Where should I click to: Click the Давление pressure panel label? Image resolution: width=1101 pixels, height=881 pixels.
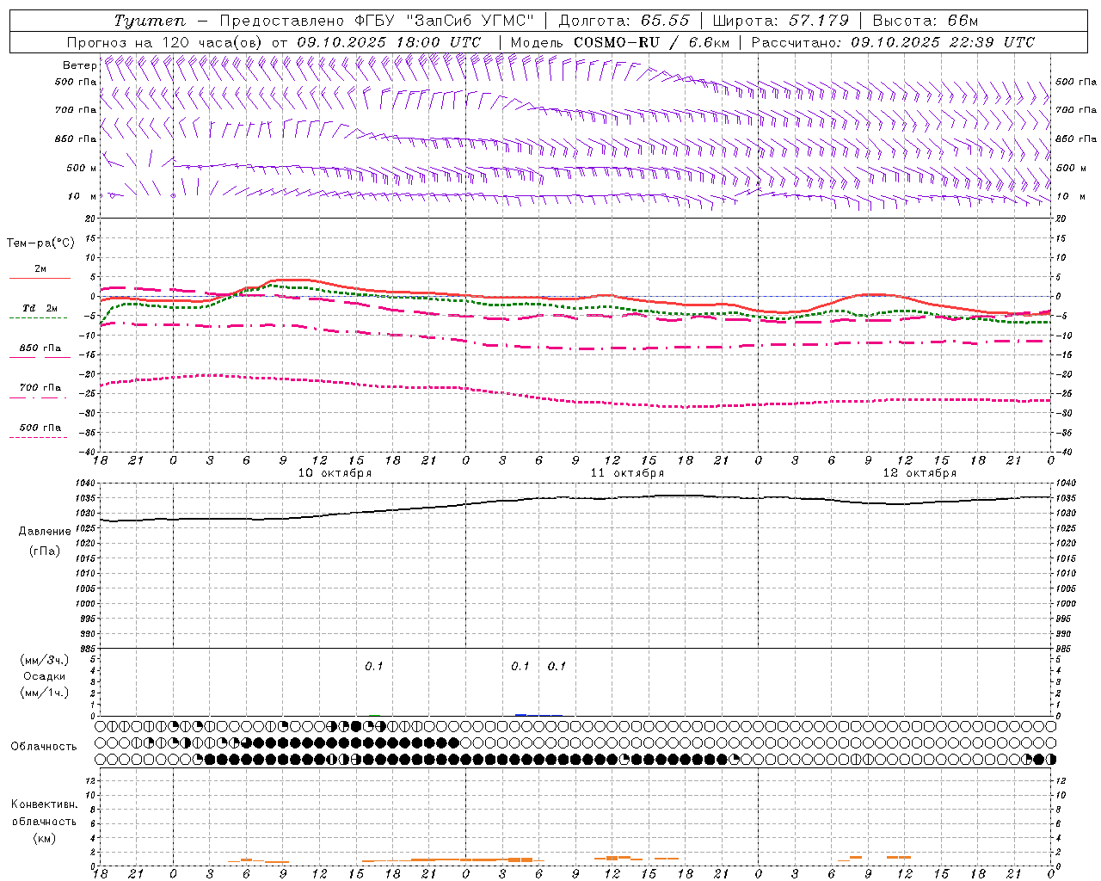pyautogui.click(x=45, y=532)
